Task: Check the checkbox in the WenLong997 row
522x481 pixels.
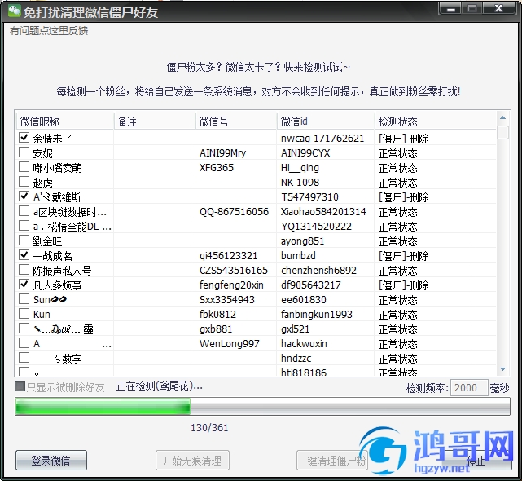Action: click(24, 342)
